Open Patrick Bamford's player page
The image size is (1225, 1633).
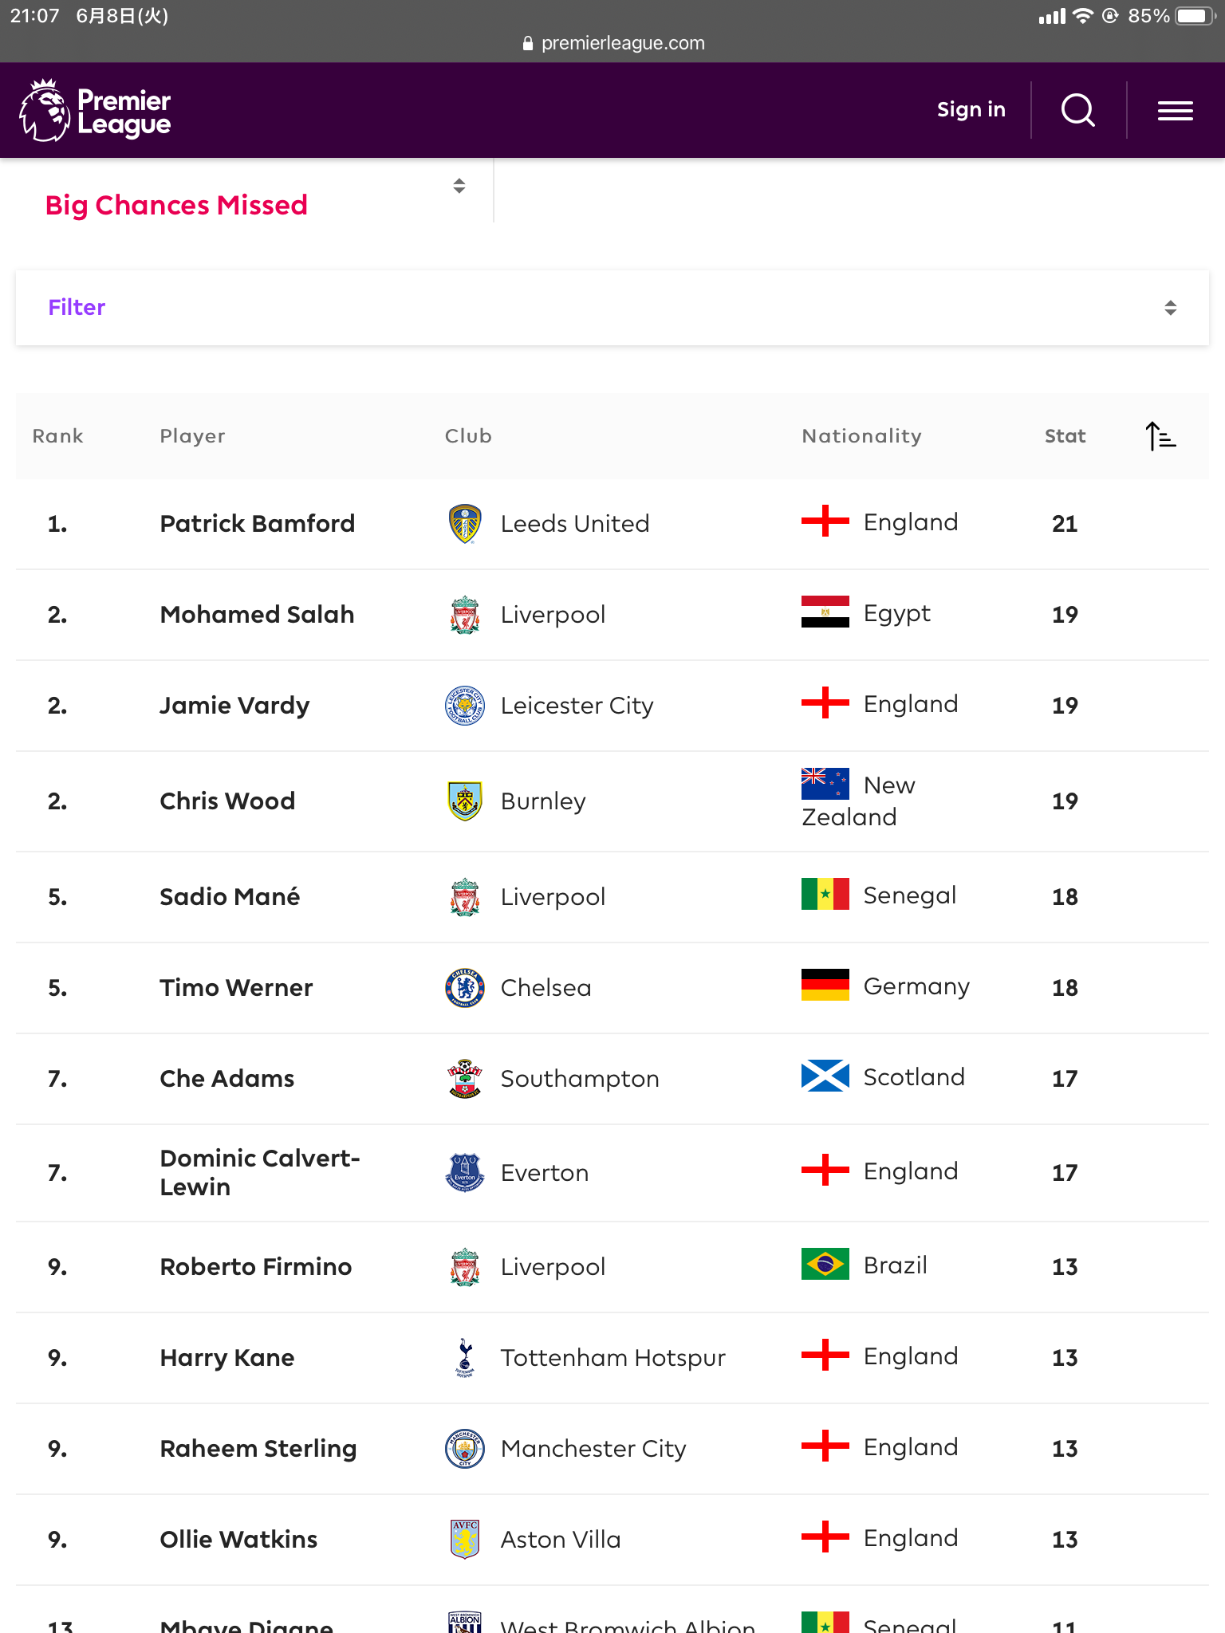257,524
